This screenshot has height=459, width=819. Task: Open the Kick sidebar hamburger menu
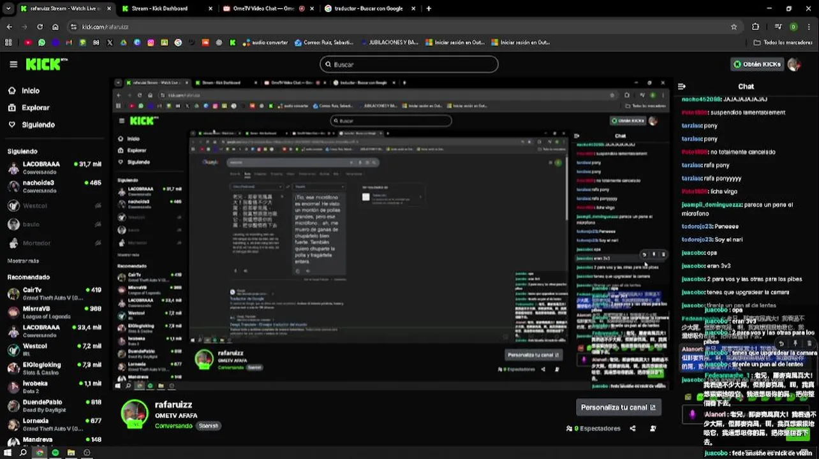13,64
